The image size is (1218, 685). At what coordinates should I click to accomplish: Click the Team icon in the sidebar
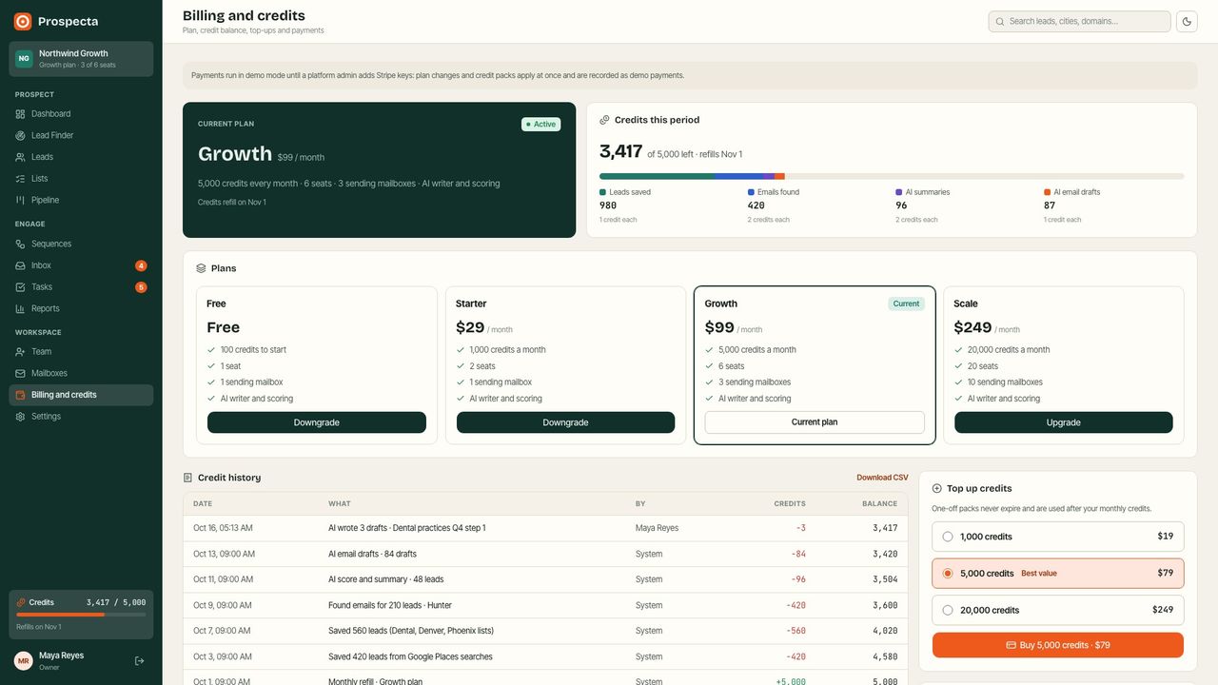coord(21,352)
